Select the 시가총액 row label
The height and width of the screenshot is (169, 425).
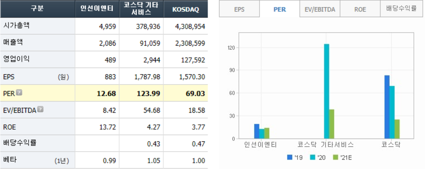pos(16,26)
